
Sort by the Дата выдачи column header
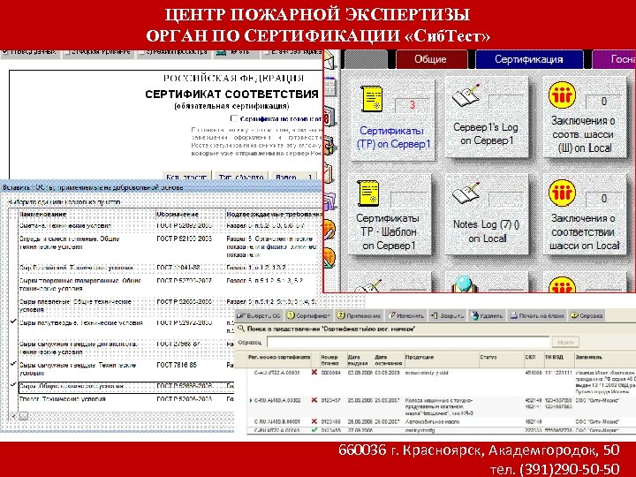[359, 360]
